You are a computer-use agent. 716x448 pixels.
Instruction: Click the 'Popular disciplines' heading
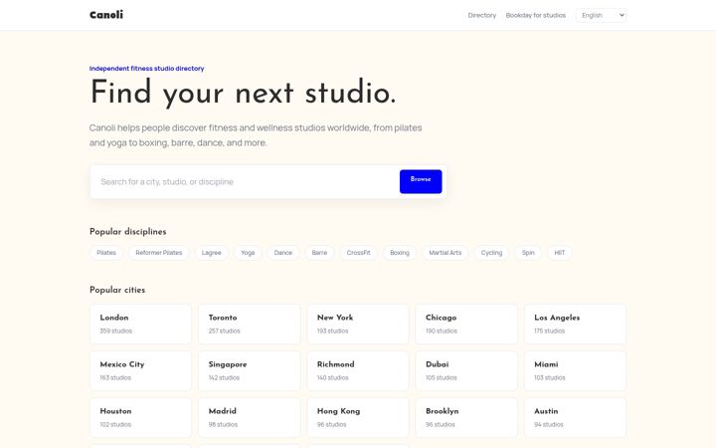click(128, 232)
